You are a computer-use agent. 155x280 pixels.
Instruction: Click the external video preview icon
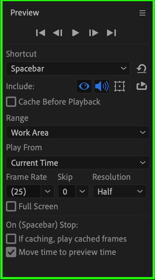click(142, 86)
